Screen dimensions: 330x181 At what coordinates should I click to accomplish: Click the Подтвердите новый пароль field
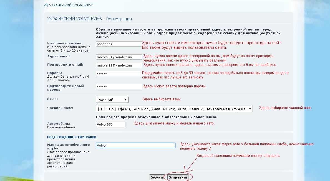[119, 86]
